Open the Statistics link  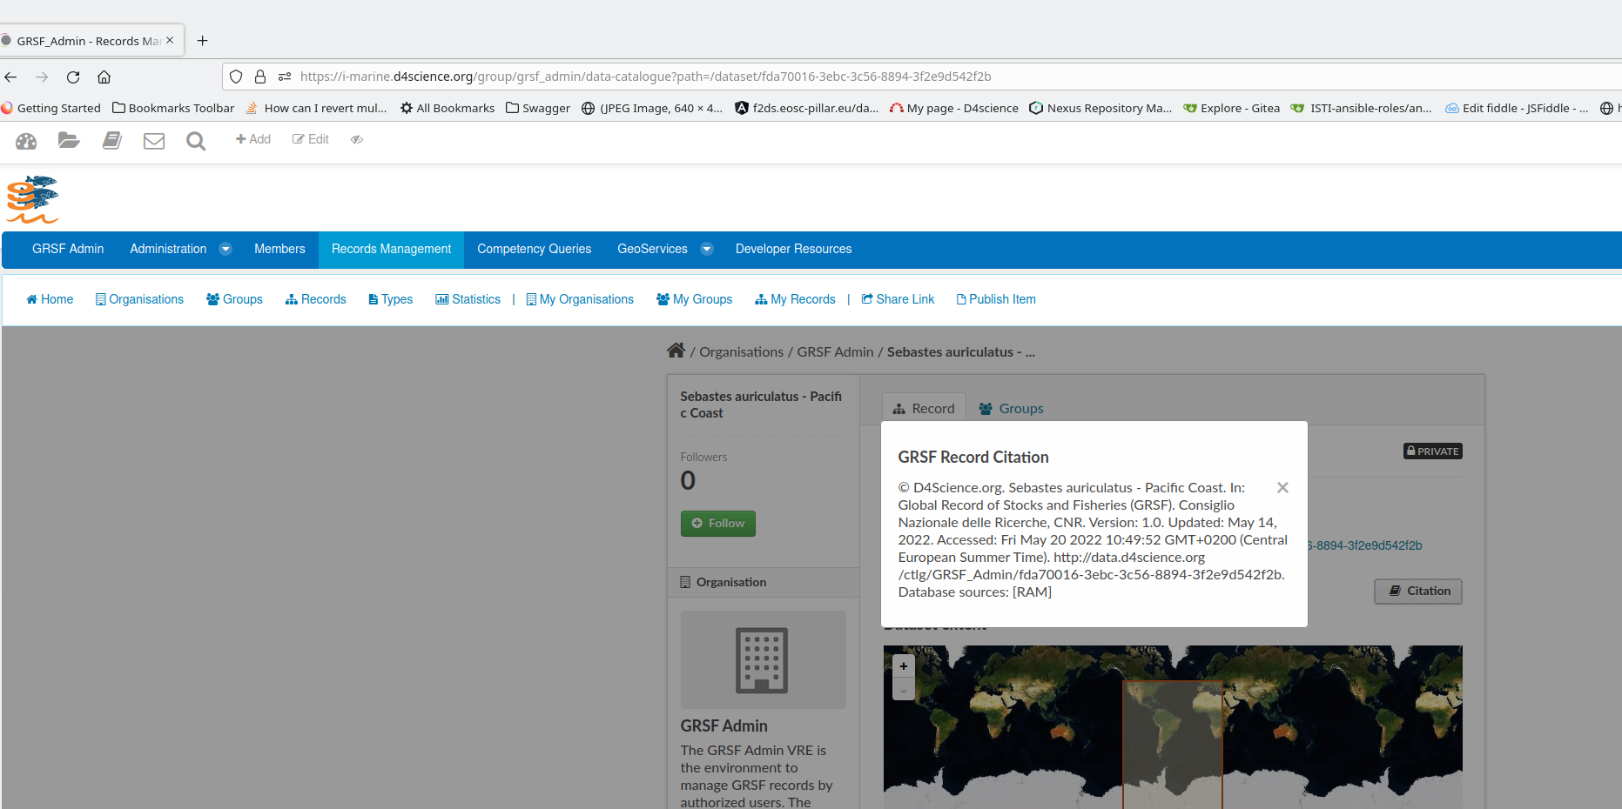click(x=468, y=299)
